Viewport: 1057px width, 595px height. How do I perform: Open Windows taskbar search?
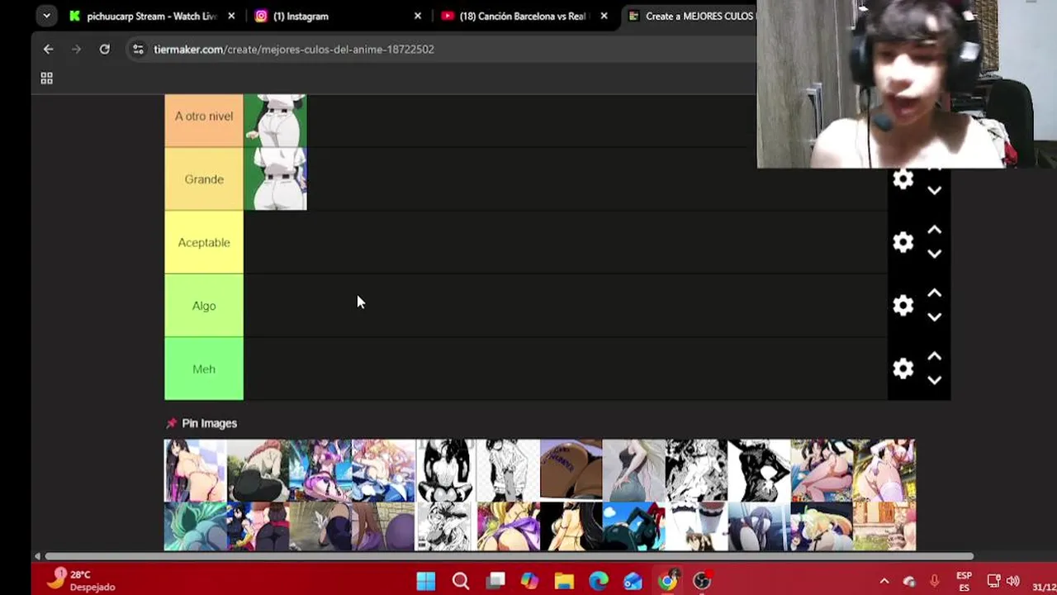(461, 581)
